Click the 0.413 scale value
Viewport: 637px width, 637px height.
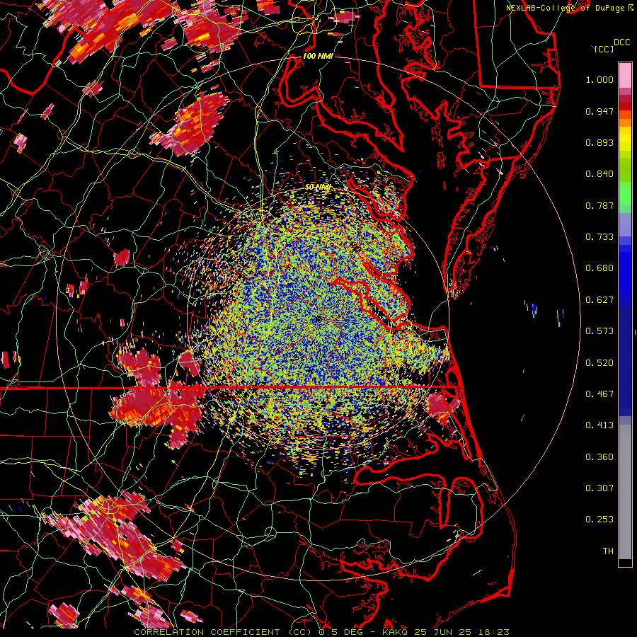coord(599,425)
